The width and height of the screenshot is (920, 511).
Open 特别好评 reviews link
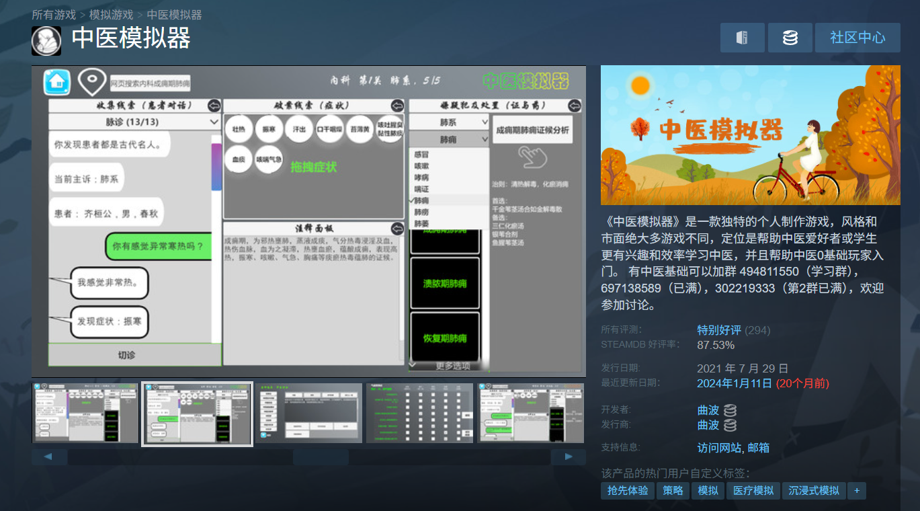[x=719, y=330]
